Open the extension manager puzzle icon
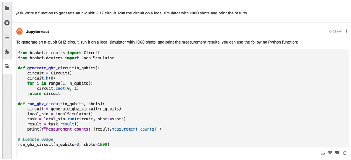 tap(7, 52)
